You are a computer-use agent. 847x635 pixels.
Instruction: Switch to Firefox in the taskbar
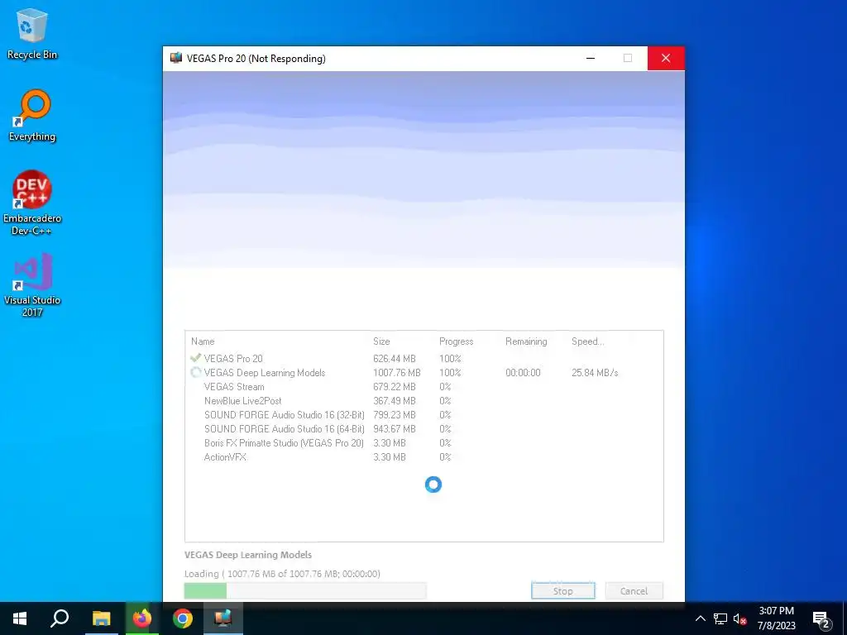142,618
